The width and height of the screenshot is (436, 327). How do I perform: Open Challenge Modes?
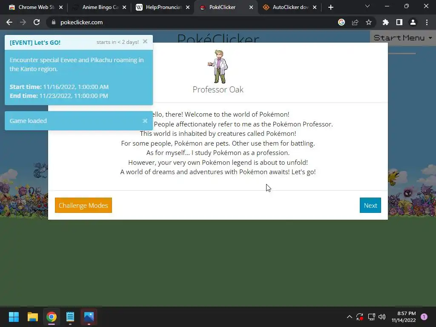tap(83, 205)
